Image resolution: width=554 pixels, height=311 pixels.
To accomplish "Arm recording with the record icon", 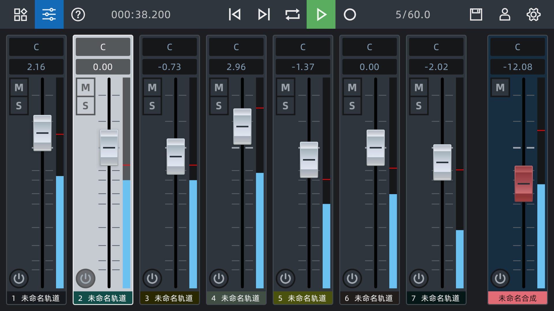I will [349, 14].
